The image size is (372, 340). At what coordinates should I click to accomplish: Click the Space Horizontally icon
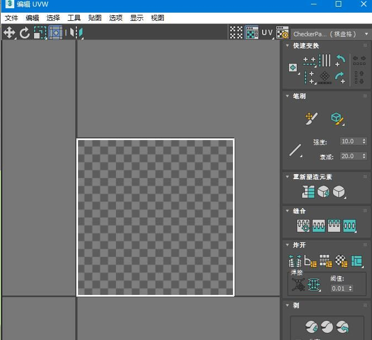pyautogui.click(x=359, y=60)
